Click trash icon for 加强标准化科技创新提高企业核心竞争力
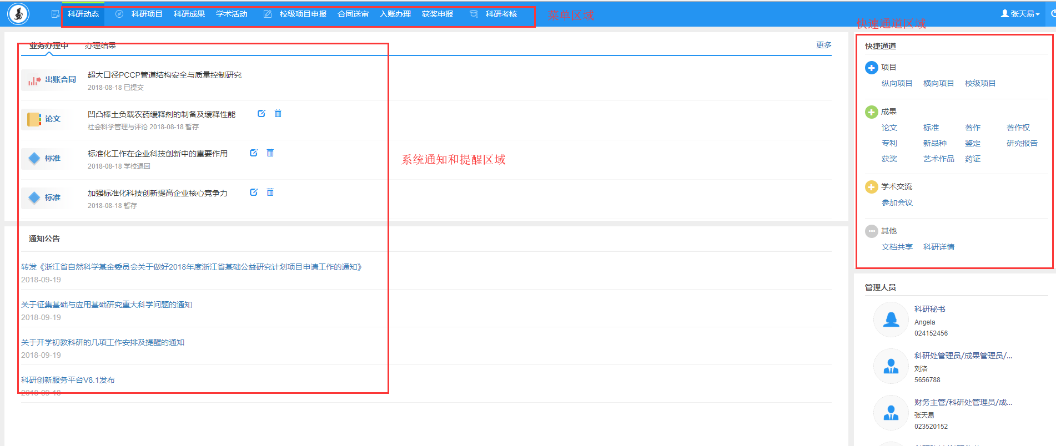The height and width of the screenshot is (446, 1056). [x=270, y=192]
